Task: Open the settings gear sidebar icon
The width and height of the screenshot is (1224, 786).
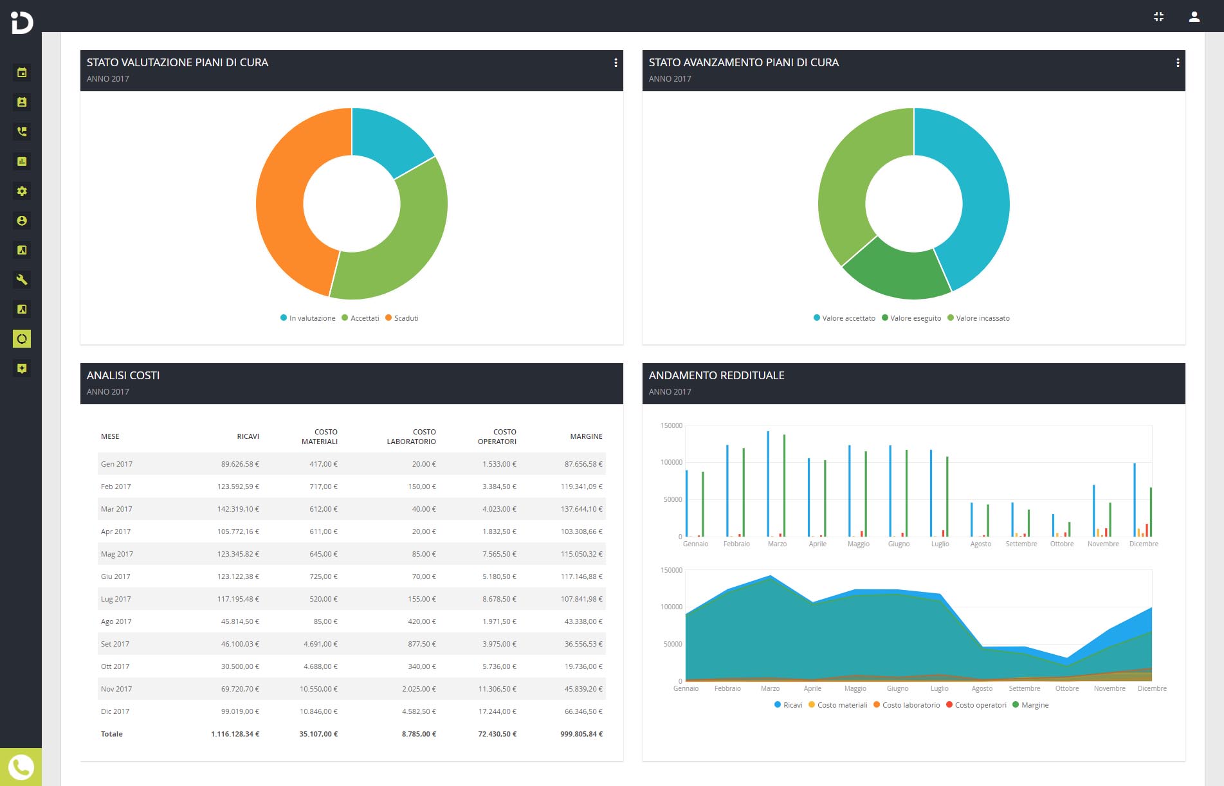Action: (22, 191)
